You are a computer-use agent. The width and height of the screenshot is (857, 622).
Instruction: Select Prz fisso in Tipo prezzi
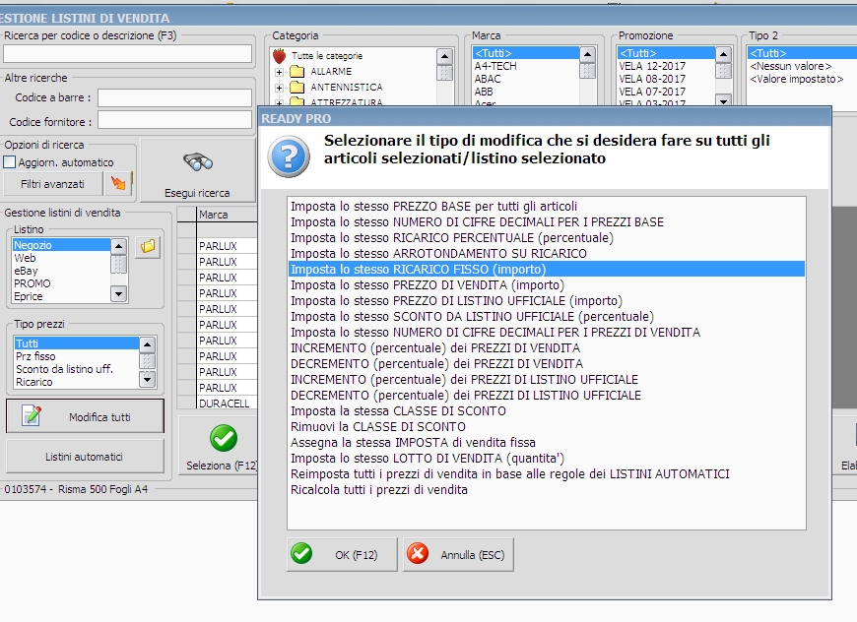76,356
